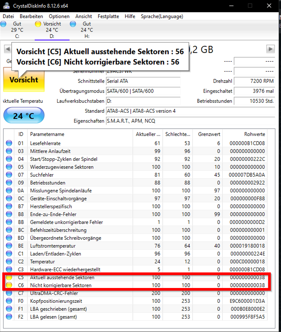This screenshot has width=281, height=332.
Task: Click the Schlechte value column header
Action: (178, 134)
